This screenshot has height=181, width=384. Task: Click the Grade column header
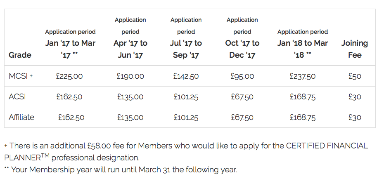coord(20,55)
